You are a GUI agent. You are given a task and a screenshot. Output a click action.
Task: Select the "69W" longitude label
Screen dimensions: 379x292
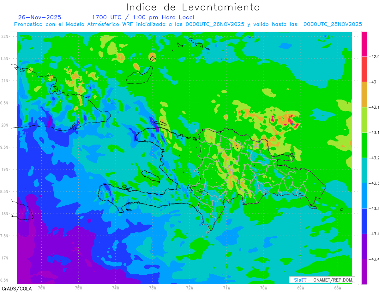tap(301, 288)
